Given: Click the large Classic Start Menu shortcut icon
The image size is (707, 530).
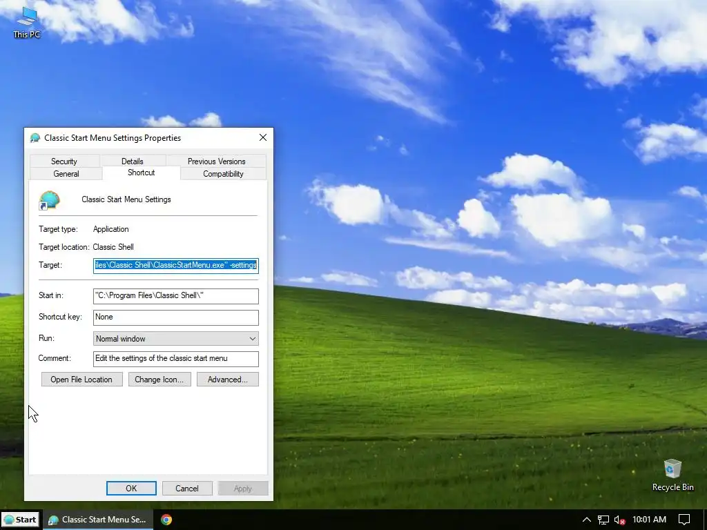Looking at the screenshot, I should click(49, 200).
